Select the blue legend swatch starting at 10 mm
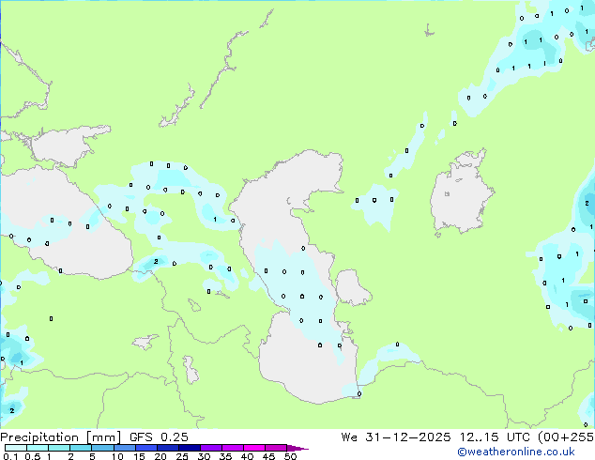595x460 pixels. point(124,448)
